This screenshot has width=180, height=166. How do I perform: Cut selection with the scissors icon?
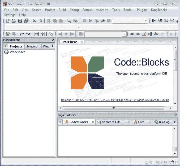pos(49,21)
